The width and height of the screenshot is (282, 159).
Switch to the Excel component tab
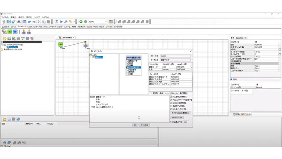coord(30,26)
